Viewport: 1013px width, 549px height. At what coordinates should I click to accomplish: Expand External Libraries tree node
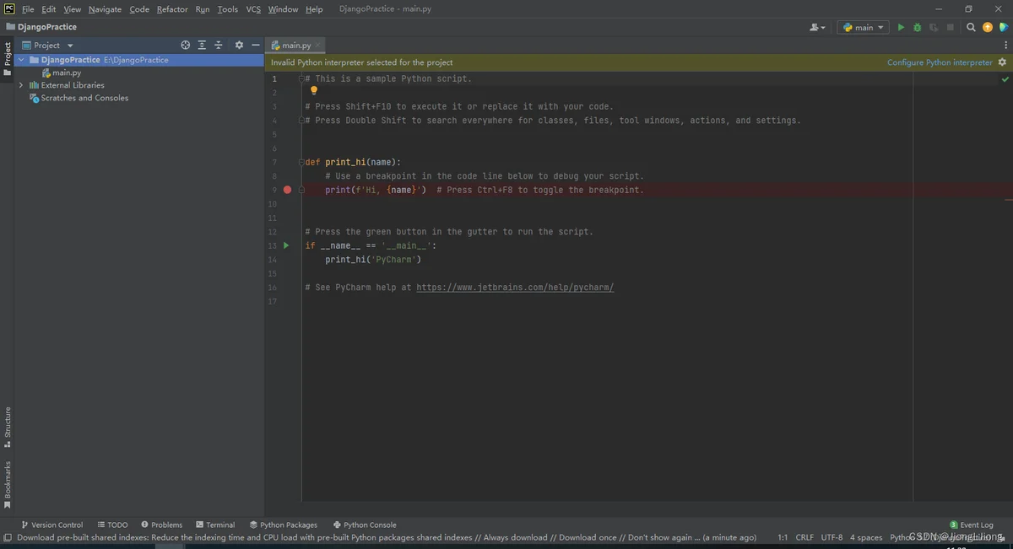pos(21,85)
